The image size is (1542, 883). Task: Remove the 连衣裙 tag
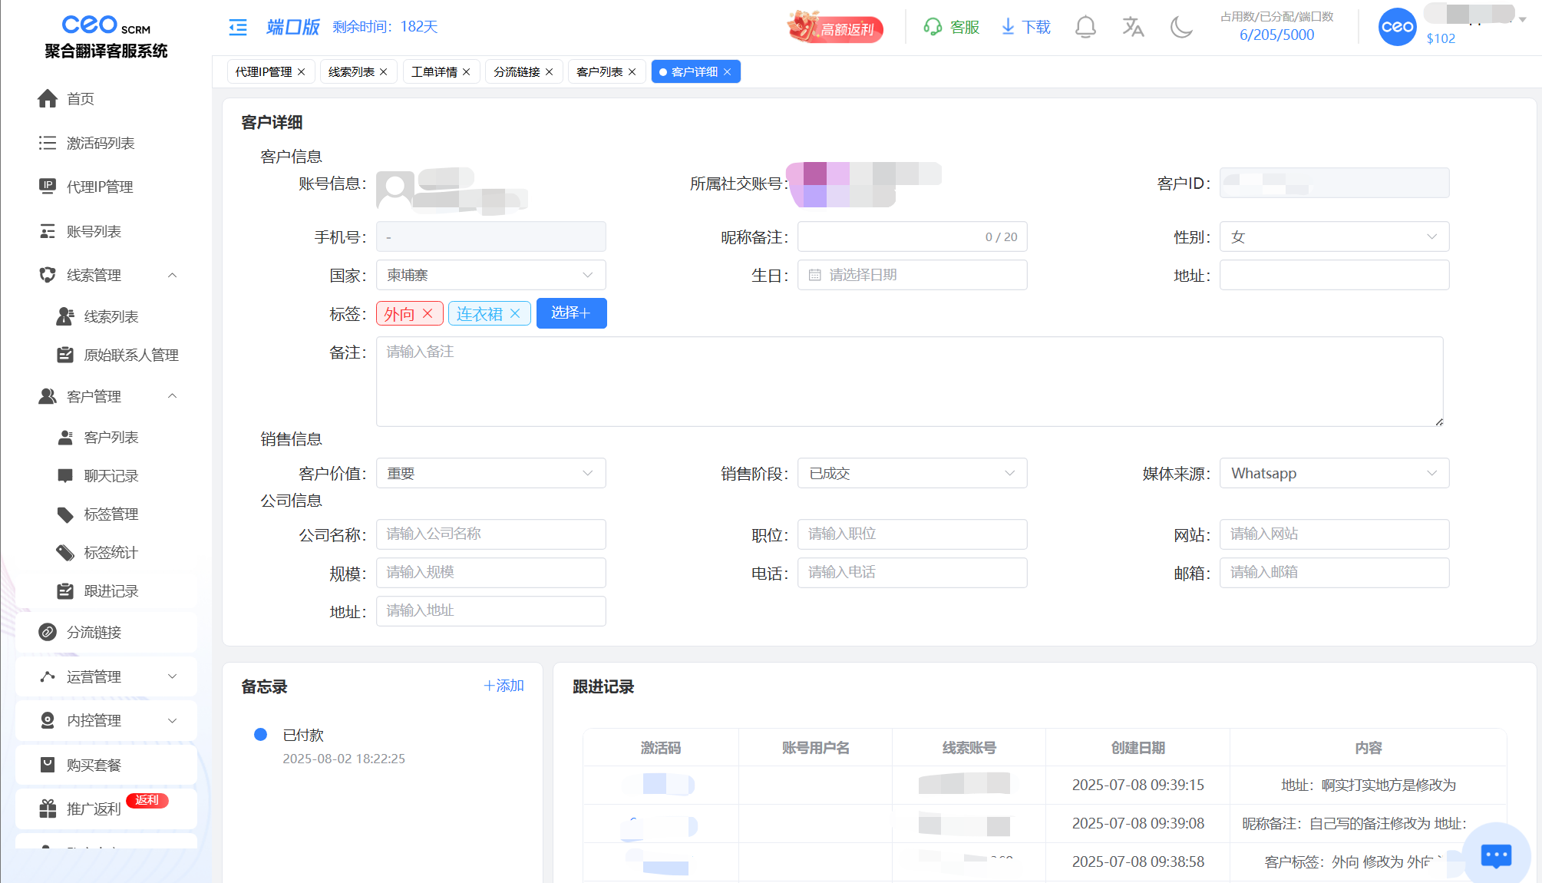click(515, 313)
